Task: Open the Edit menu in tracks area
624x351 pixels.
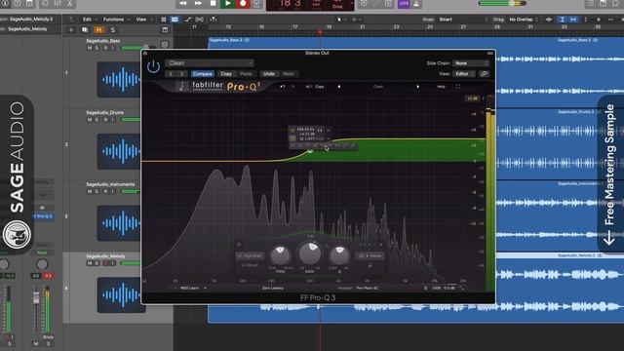Action: pyautogui.click(x=87, y=19)
